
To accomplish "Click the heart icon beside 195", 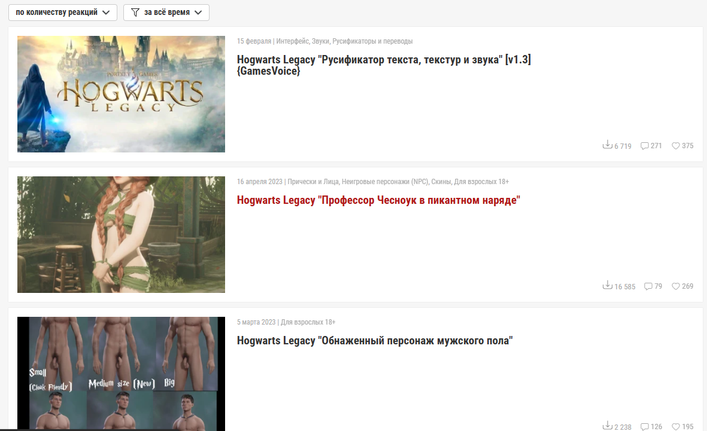I will pos(675,427).
